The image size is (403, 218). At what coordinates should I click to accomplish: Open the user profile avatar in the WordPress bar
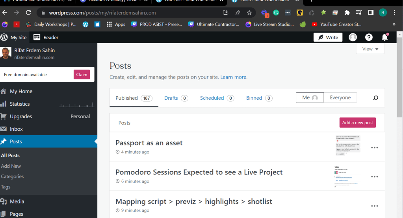[353, 37]
